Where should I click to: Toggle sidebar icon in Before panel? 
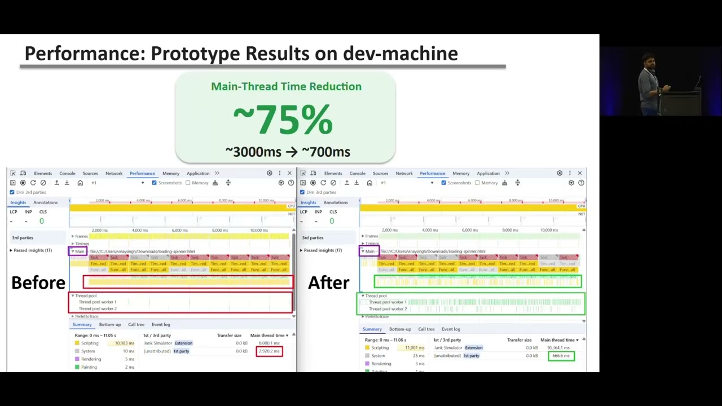(x=13, y=183)
